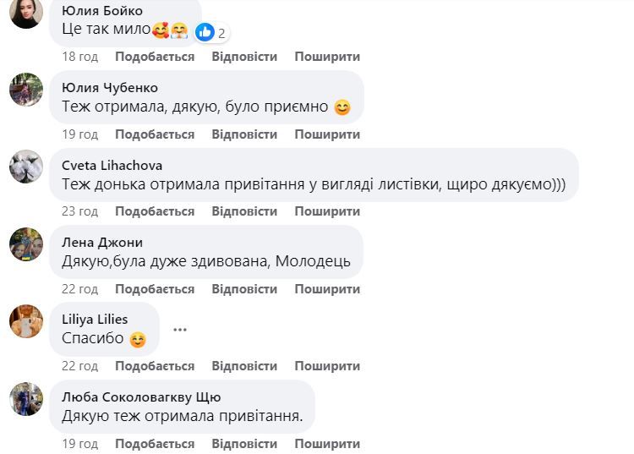Open Юлия Чубенко's avatar
The image size is (634, 454).
pos(26,90)
